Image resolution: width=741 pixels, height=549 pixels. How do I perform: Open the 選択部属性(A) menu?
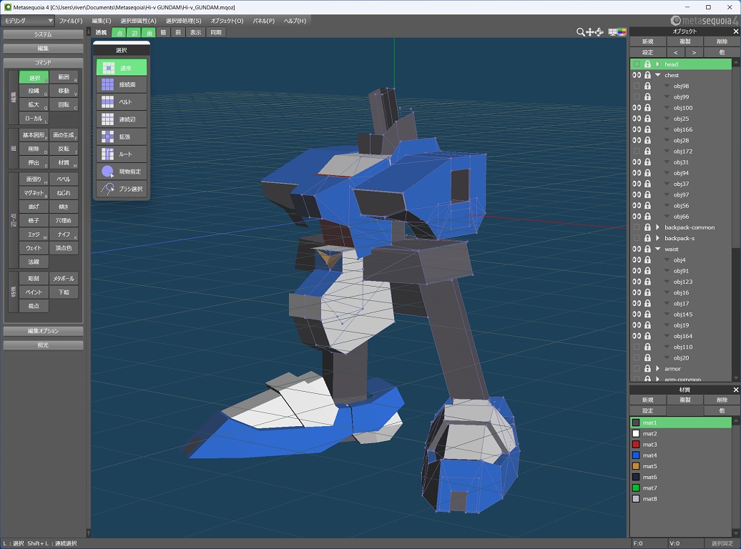pyautogui.click(x=138, y=21)
